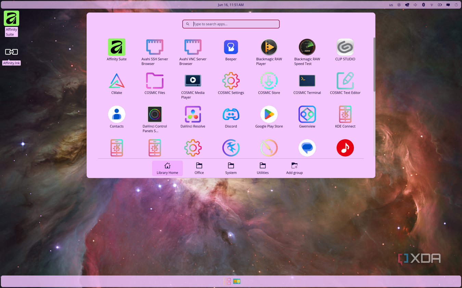
Task: Open the Beeper app
Action: (231, 50)
